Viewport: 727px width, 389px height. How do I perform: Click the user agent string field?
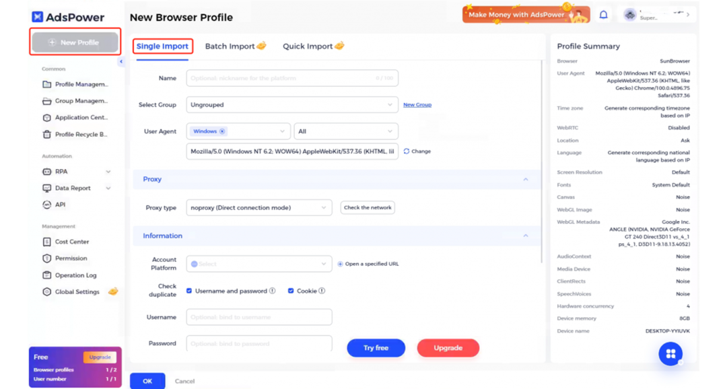click(x=292, y=151)
